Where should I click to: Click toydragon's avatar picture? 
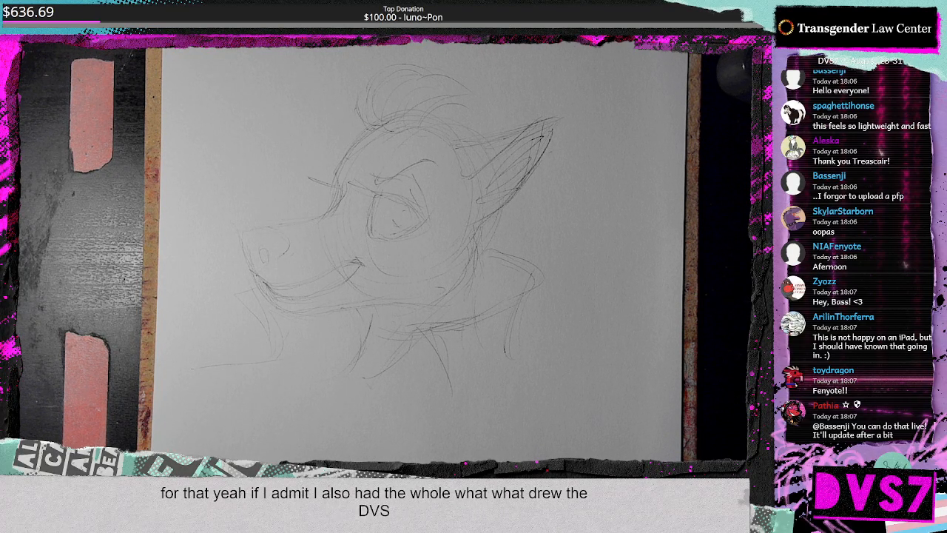[793, 377]
